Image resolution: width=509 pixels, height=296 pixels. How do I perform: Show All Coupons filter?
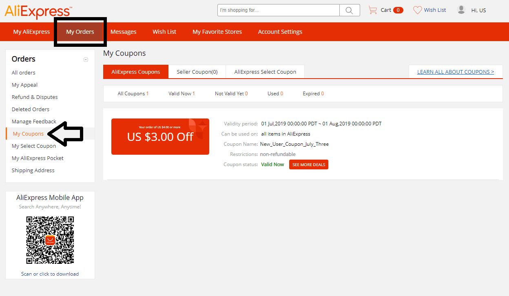(133, 94)
